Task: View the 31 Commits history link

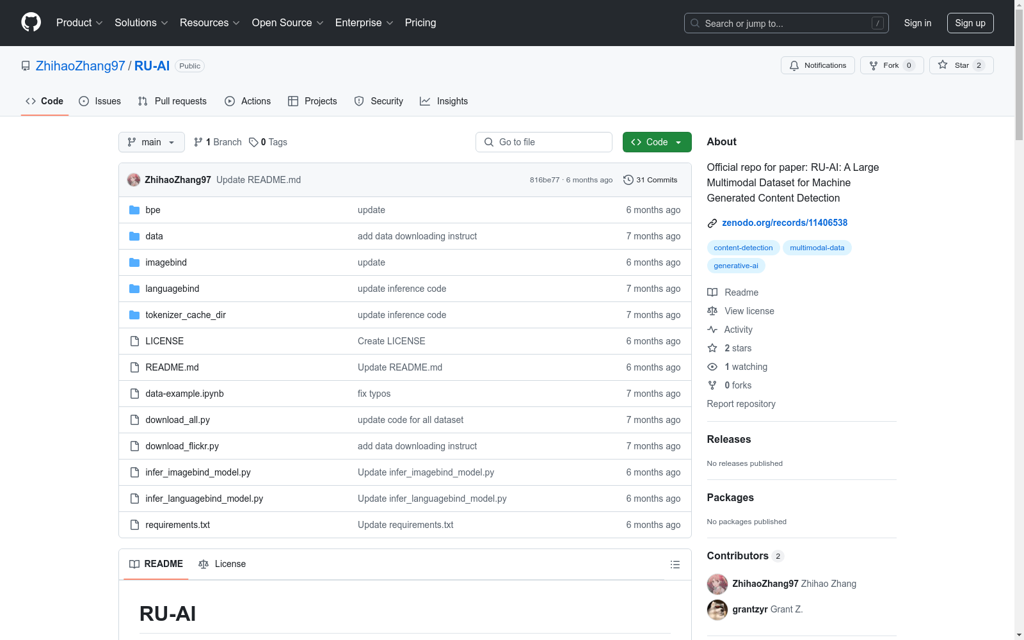Action: pyautogui.click(x=650, y=180)
